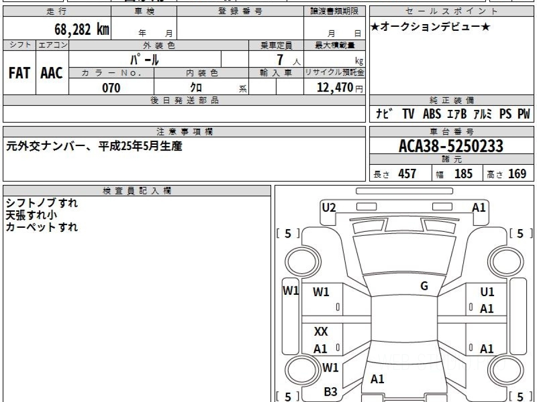This screenshot has width=537, height=402.
Task: Select the ABS equipment entry
Action: click(x=432, y=114)
